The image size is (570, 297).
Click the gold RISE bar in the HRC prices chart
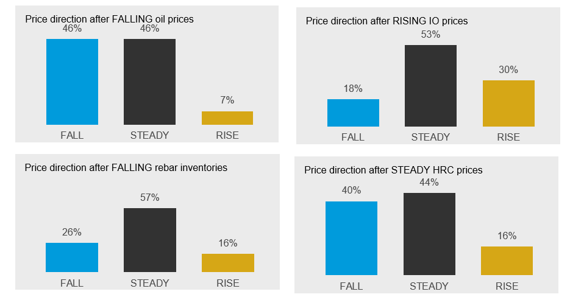point(507,260)
